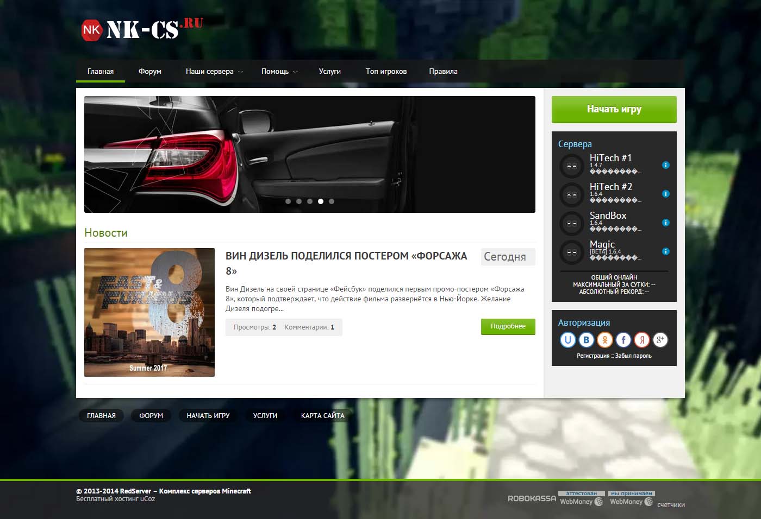Click the footer УСЛУГИ button
The image size is (761, 519).
265,416
